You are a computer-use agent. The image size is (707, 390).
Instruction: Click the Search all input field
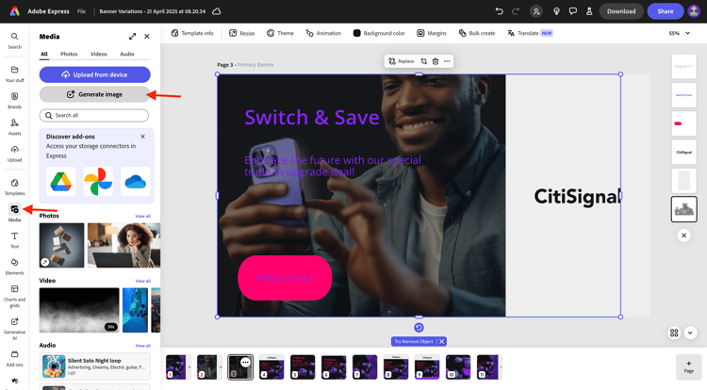tap(93, 115)
